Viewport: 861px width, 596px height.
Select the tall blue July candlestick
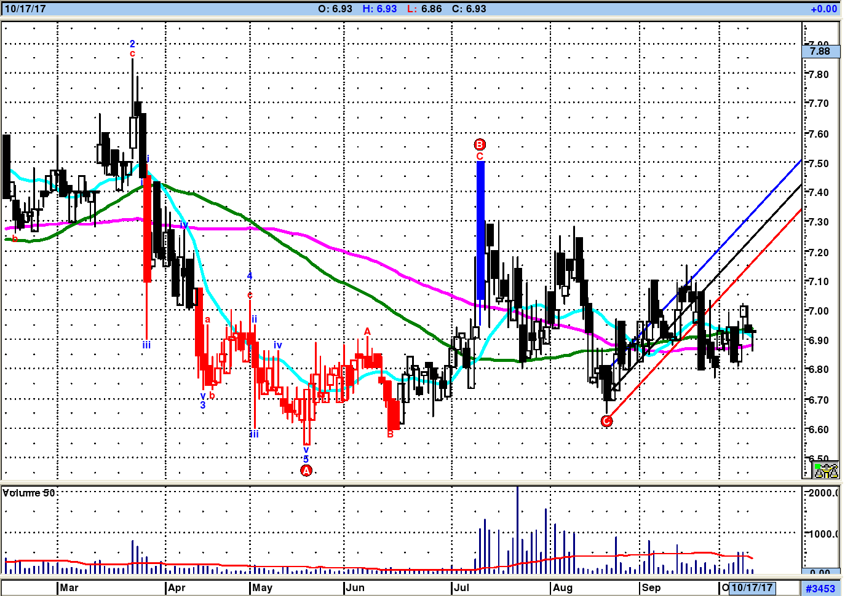(x=480, y=230)
